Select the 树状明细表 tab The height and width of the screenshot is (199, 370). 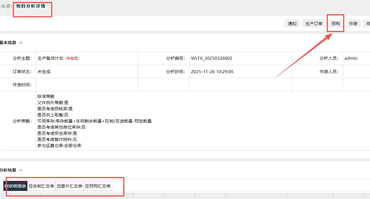(16, 186)
